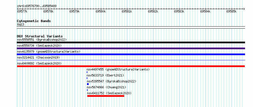Click the 69577k ruler tick label
253x107 pixels.
[22, 11]
